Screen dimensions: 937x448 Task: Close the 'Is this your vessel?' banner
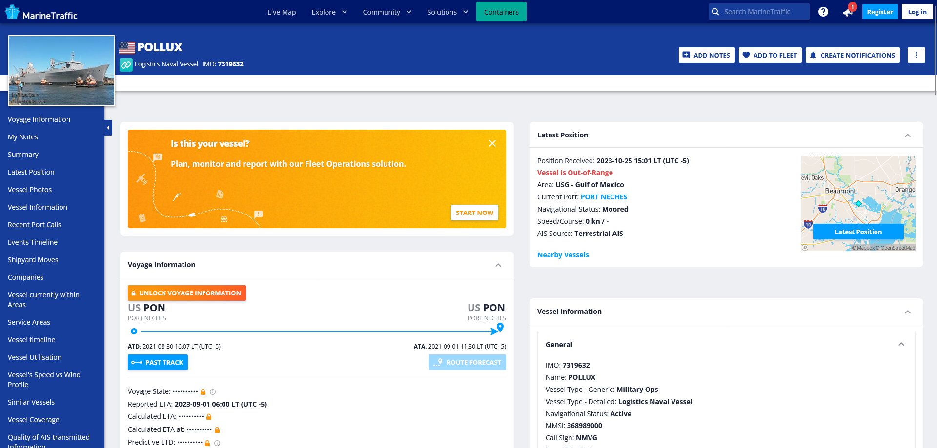[x=492, y=143]
